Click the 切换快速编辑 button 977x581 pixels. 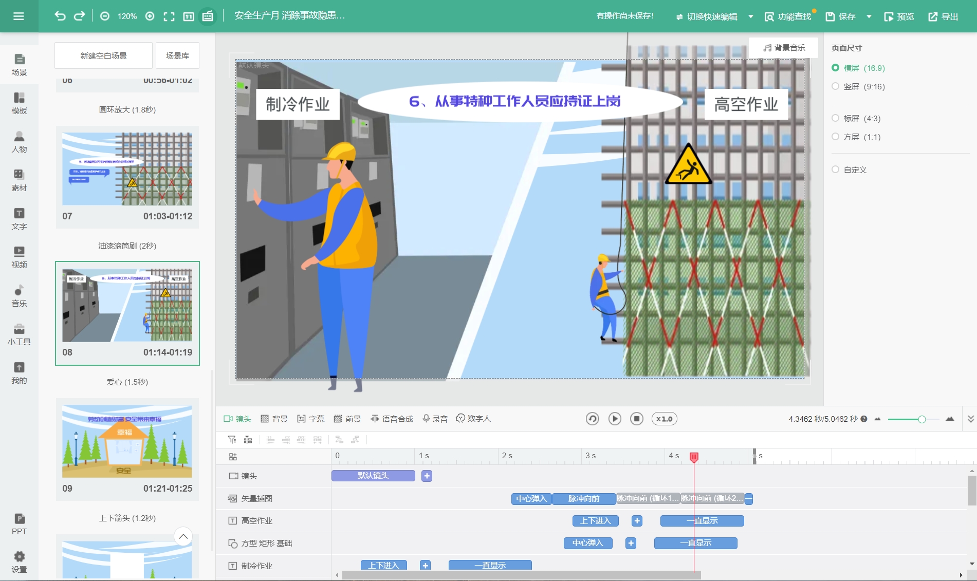(707, 16)
